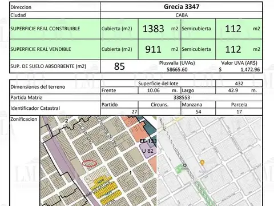Viewport: 274px width, 206px height.
Task: Click the 'Largo' label cell
Action: coord(198,90)
